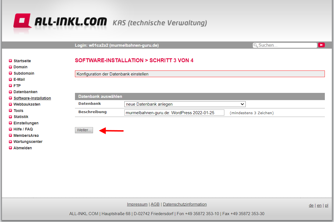Open Datenbanken in the sidebar
Viewport: 334px width, 222px height.
(26, 92)
